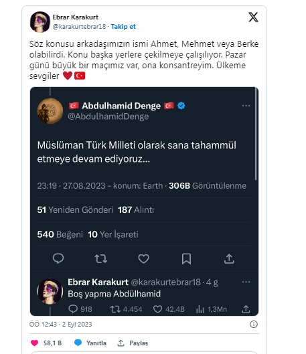
Task: Click the 918 replies comment icon
Action: [x=73, y=309]
